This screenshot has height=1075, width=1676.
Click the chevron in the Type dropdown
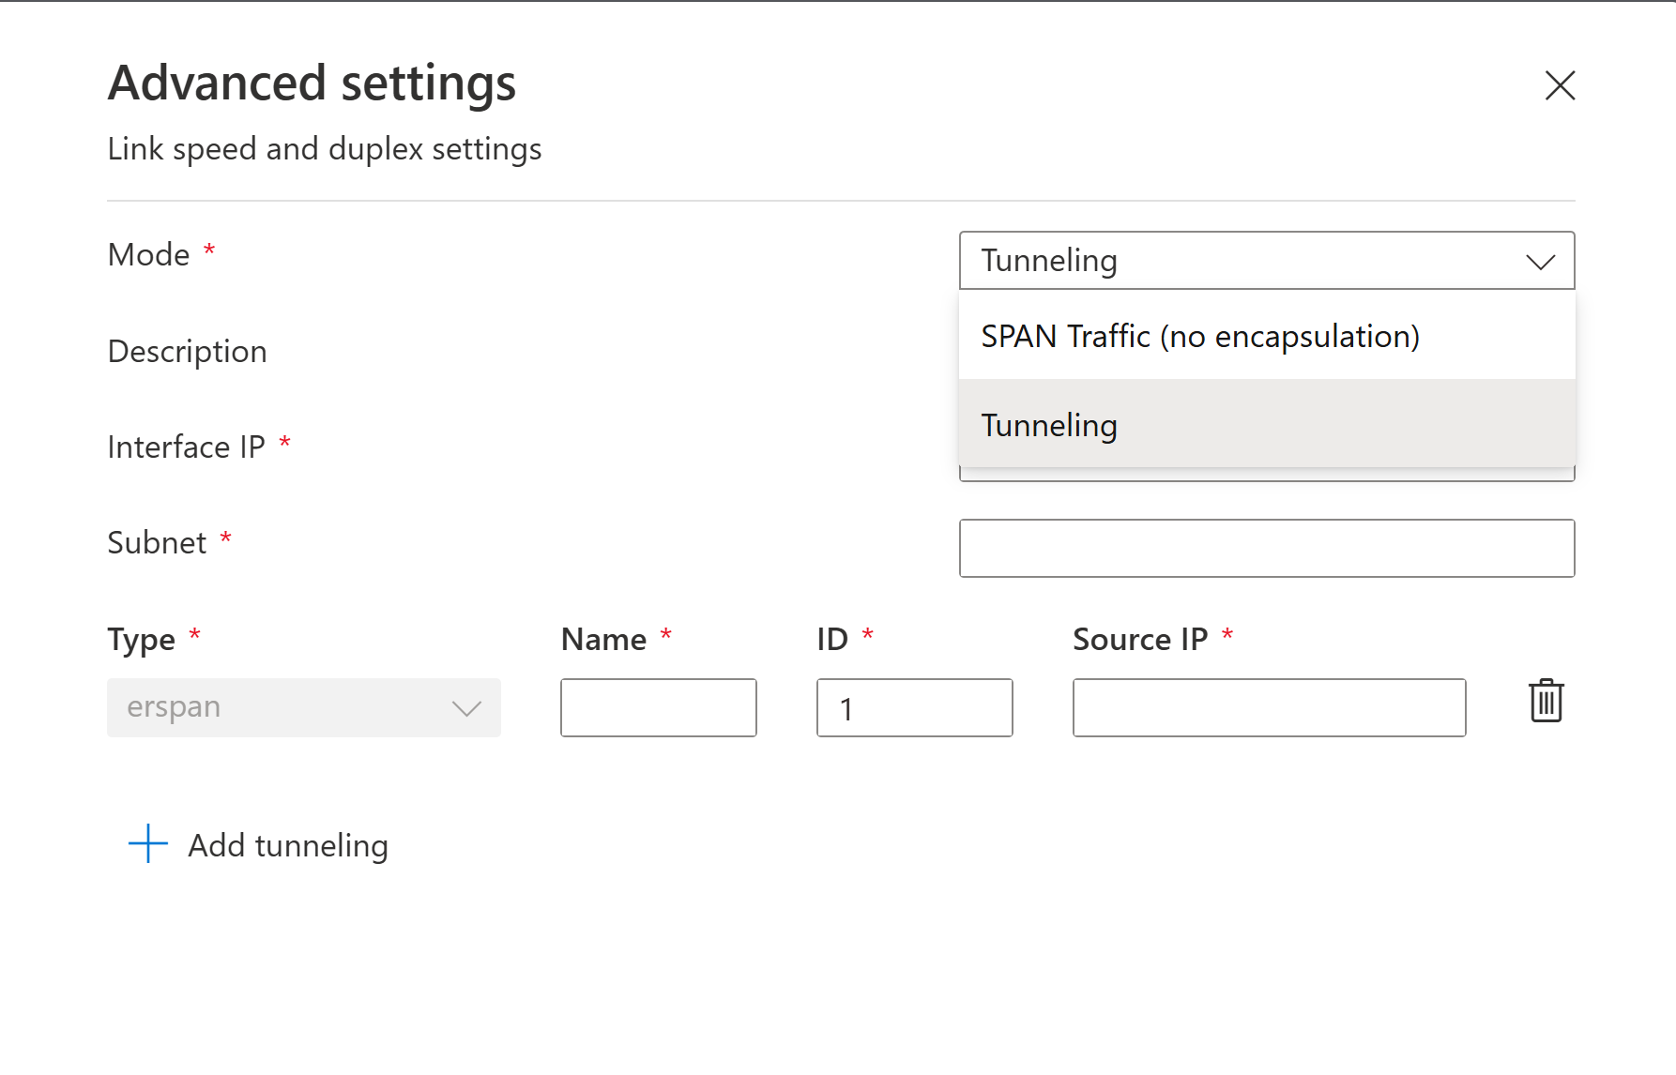[466, 708]
